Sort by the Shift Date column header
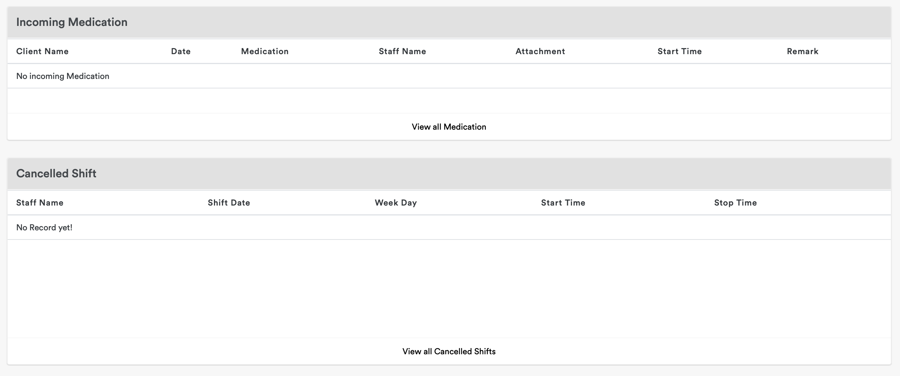 pyautogui.click(x=229, y=203)
